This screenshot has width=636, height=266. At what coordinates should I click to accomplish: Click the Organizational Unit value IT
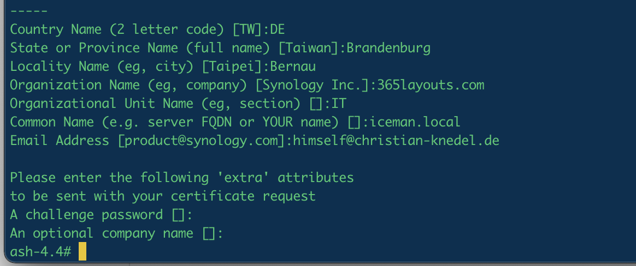(x=338, y=104)
